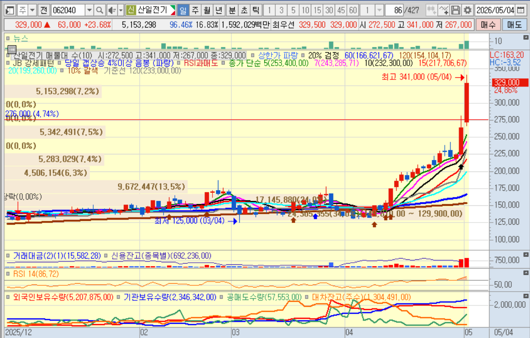Open the 주 market type dropdown
This screenshot has width=530, height=338.
coord(32,10)
